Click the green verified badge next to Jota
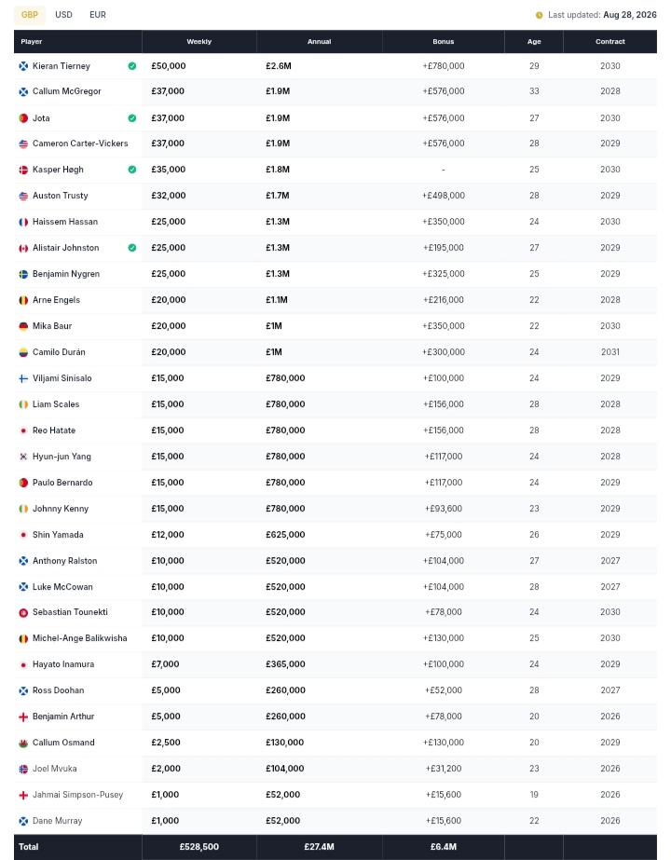The image size is (671, 860). tap(132, 118)
